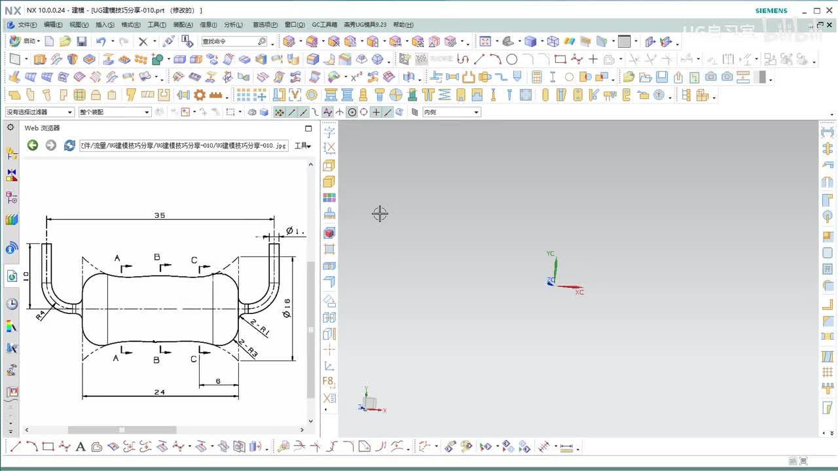Go back in the Web browser panel
Viewport: 838px width, 471px height.
[x=32, y=145]
